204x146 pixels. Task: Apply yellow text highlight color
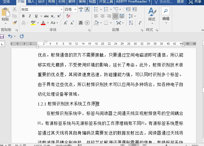(x=33, y=23)
